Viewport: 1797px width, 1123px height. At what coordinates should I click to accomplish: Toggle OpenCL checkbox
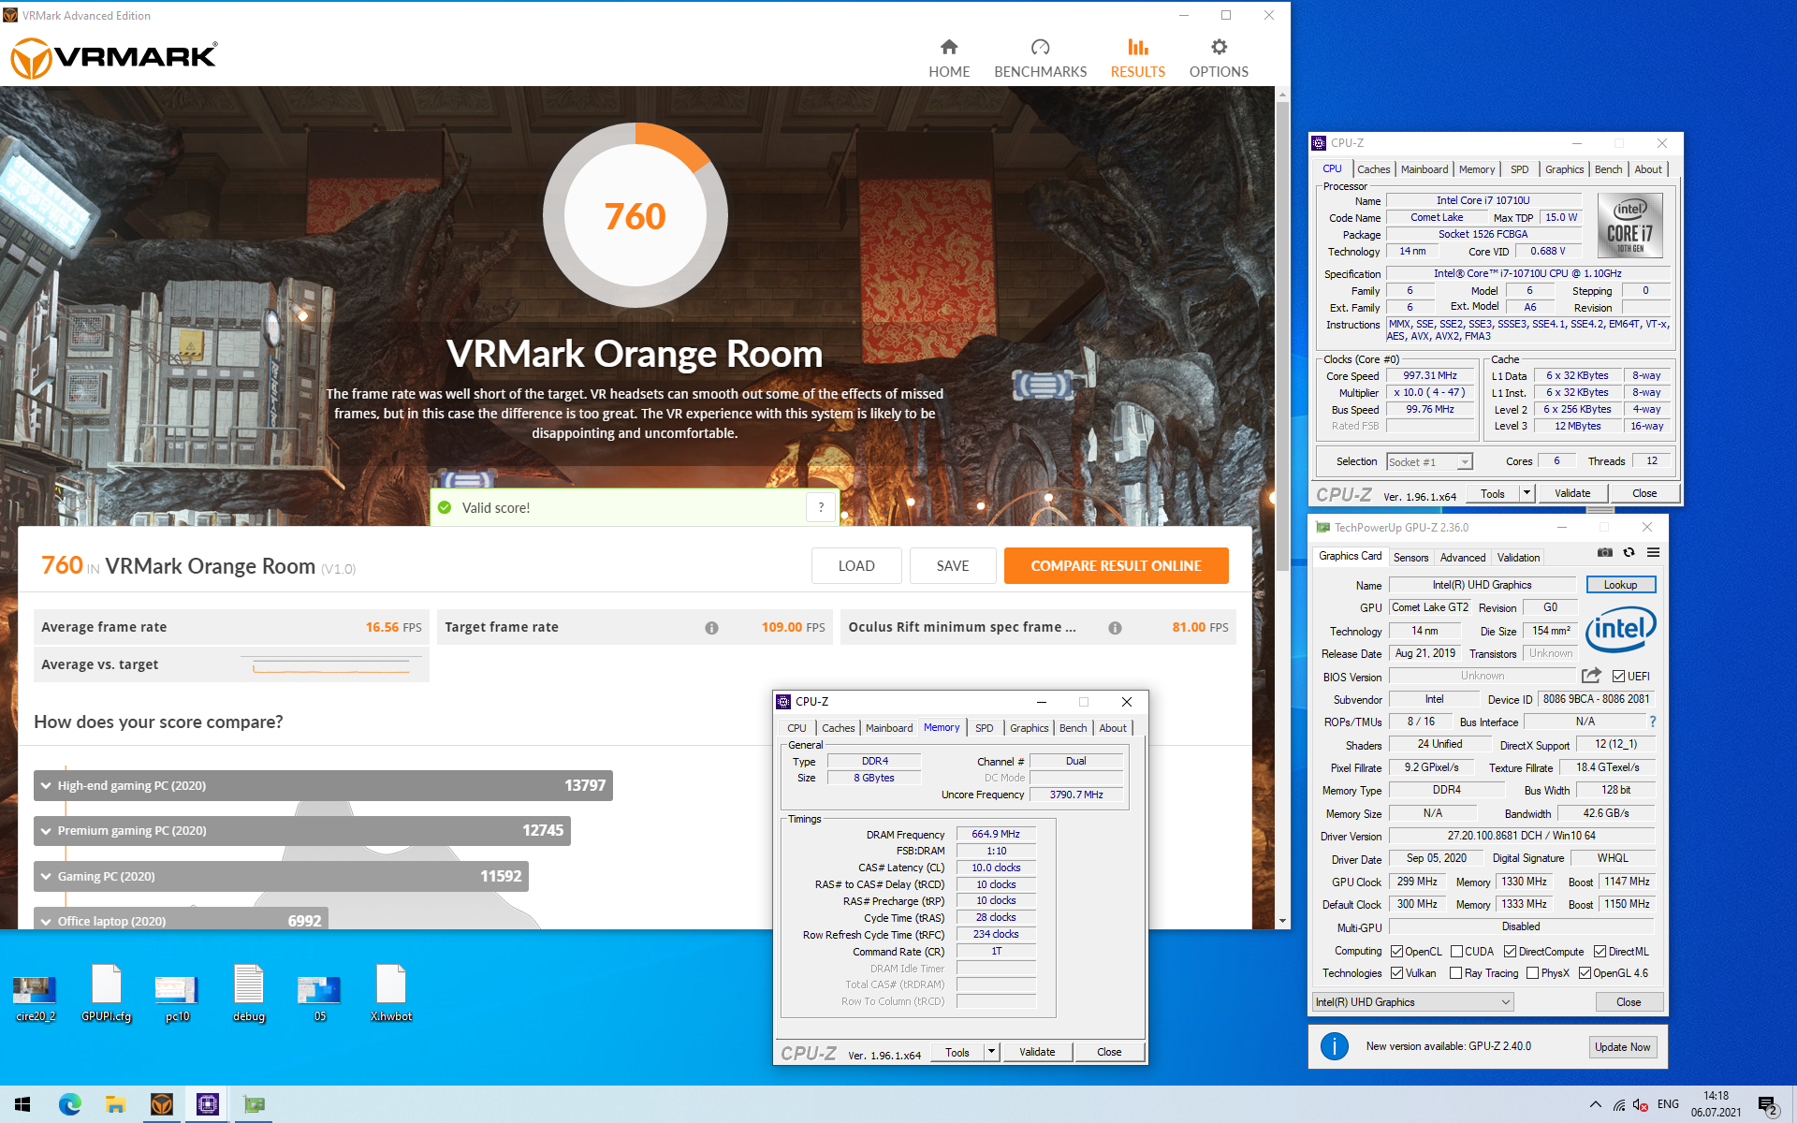click(x=1396, y=952)
